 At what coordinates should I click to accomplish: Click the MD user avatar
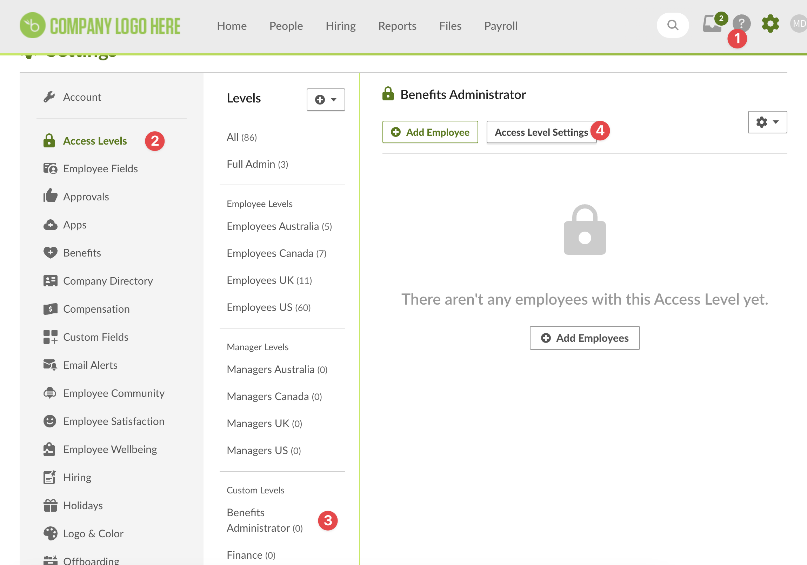(x=799, y=24)
